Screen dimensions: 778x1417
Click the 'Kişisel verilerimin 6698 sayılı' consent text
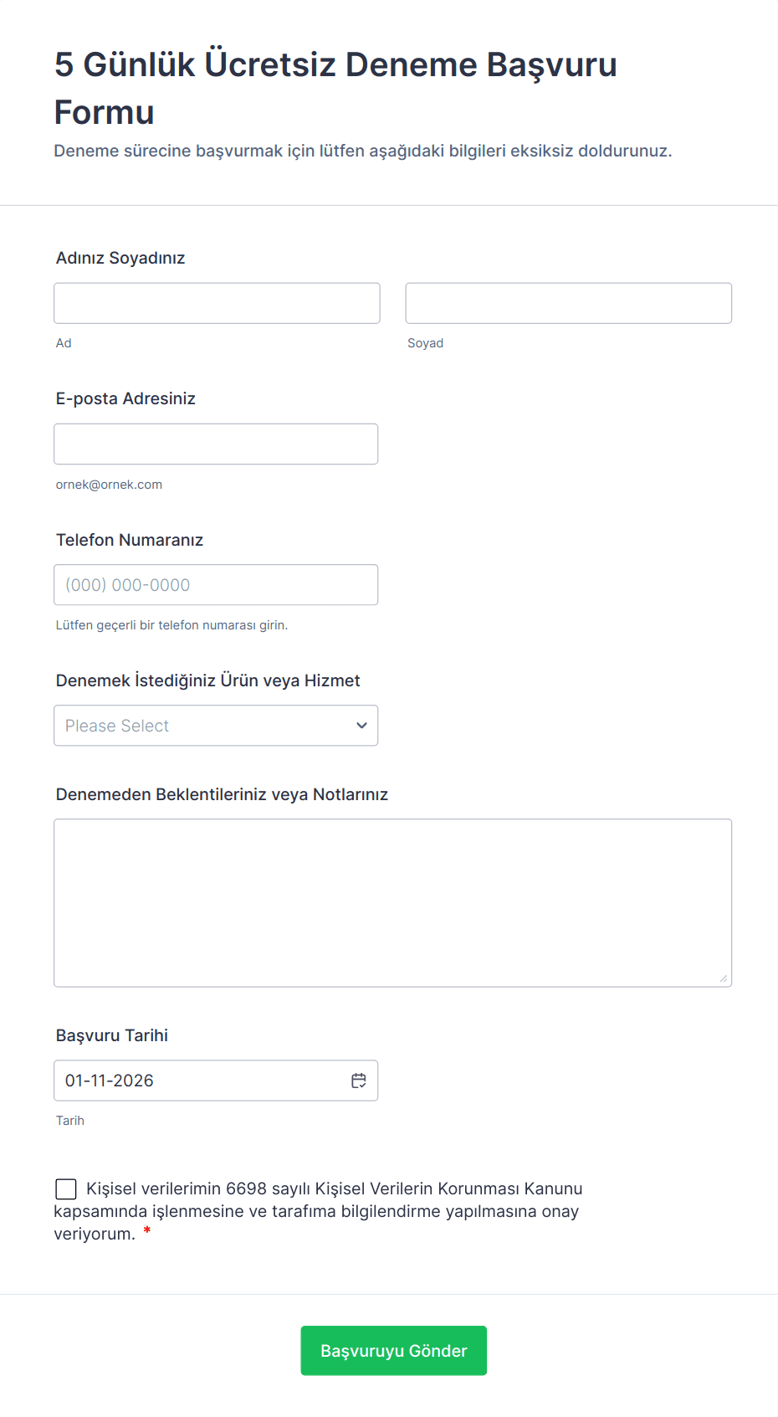click(335, 1189)
